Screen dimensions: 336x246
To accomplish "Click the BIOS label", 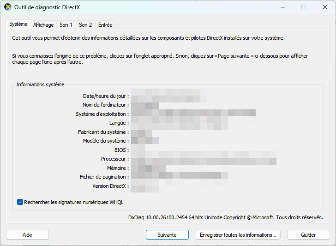I will tap(121, 150).
